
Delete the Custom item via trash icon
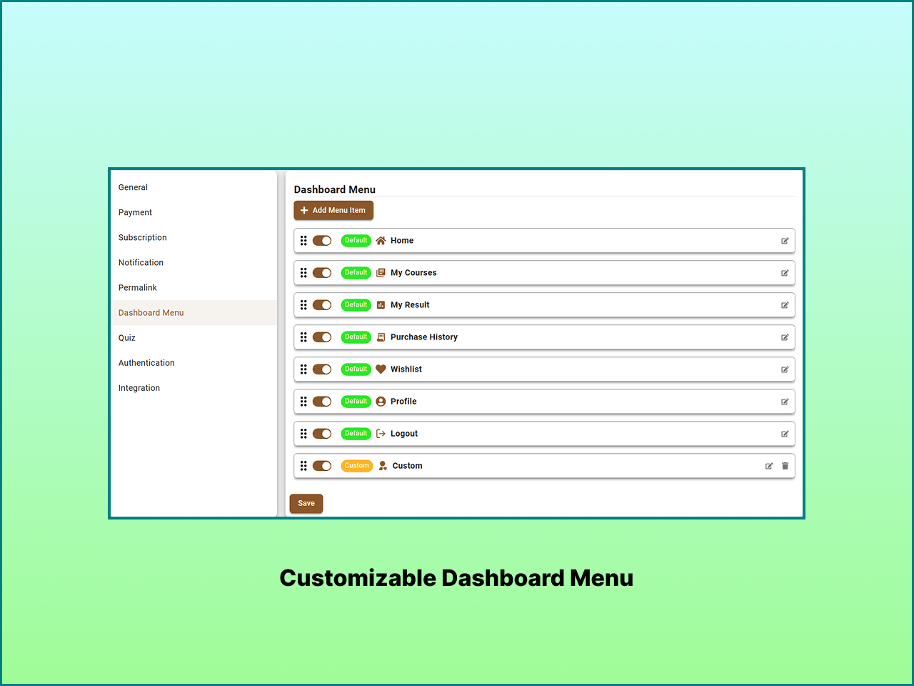coord(785,466)
